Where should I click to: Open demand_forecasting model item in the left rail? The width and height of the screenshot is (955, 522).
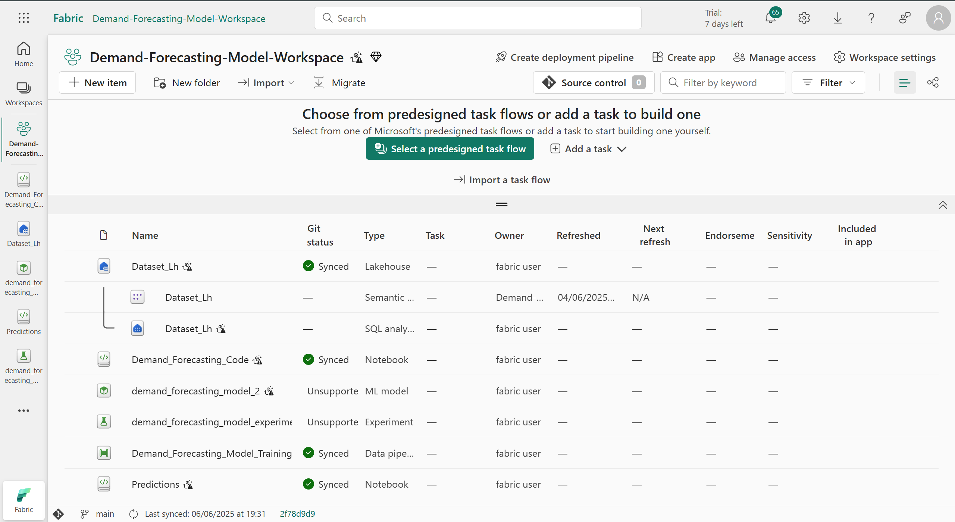tap(24, 278)
